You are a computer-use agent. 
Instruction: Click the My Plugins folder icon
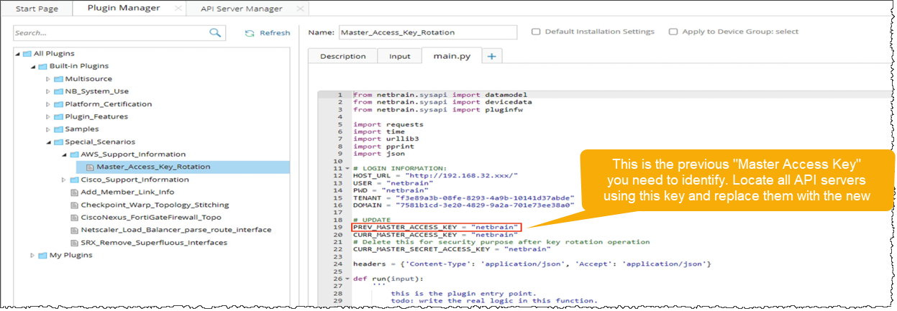pos(42,255)
